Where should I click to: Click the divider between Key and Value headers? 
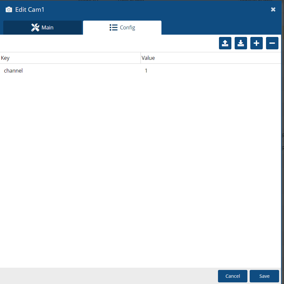[x=141, y=58]
